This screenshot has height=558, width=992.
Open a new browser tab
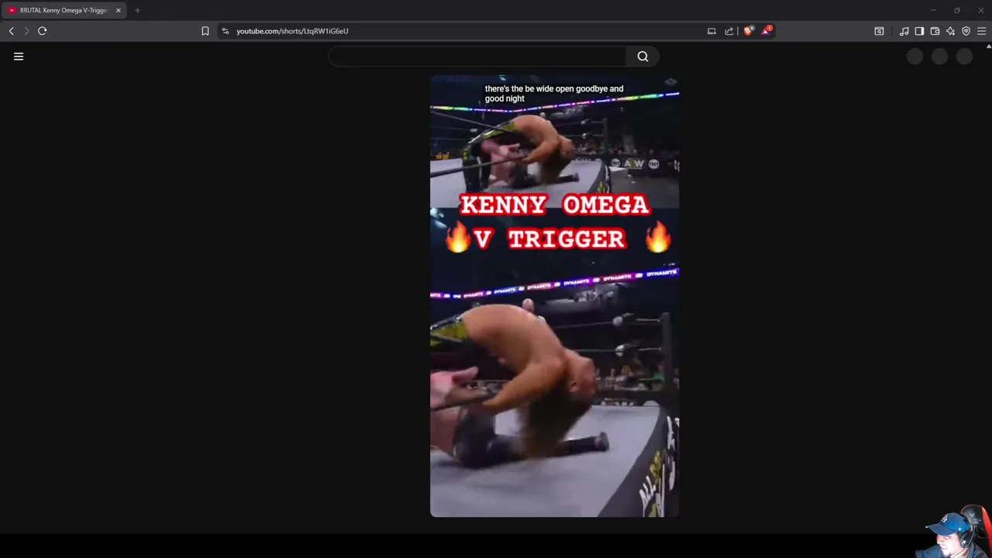[137, 10]
